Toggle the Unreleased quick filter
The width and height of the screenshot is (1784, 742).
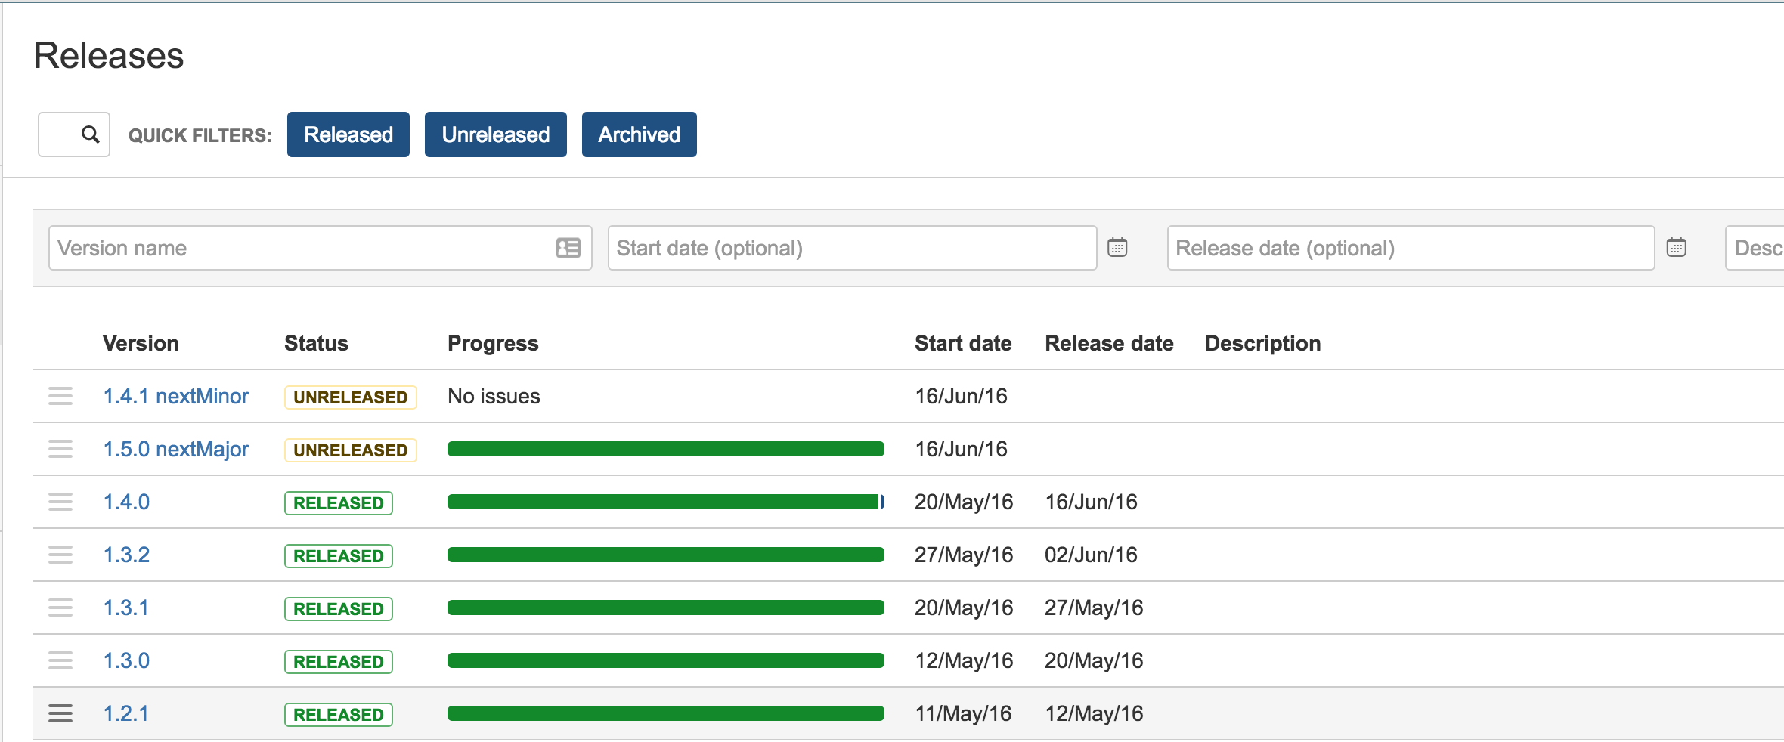495,134
